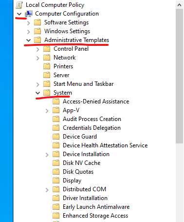Screen dimensions: 184x222
Task: Select the Audit Process Creation label
Action: (x=92, y=119)
